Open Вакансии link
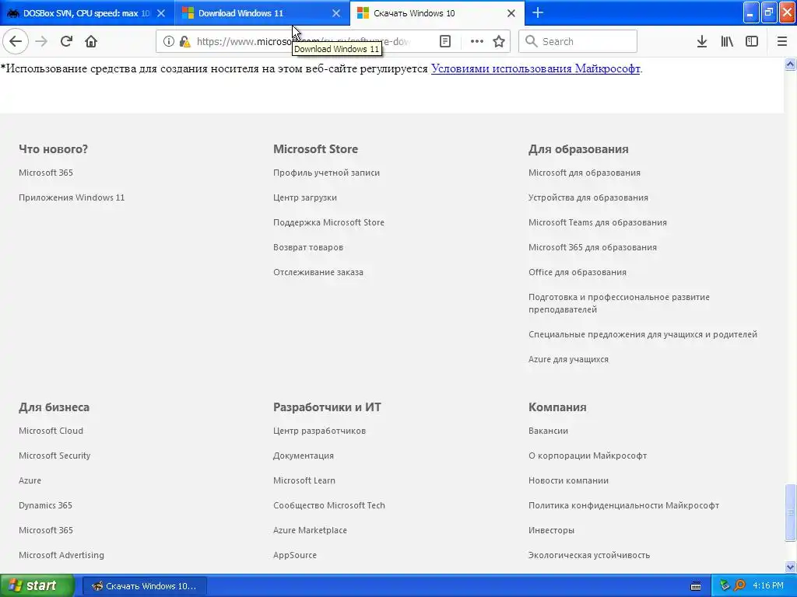The height and width of the screenshot is (597, 797). 548,431
